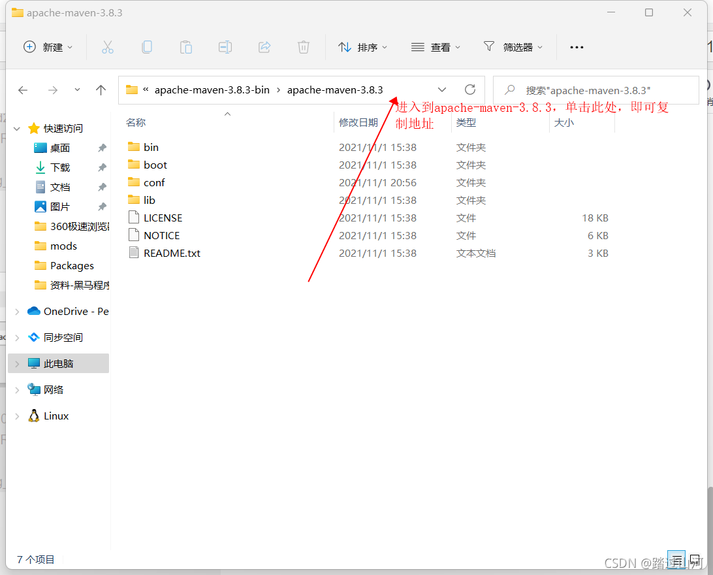This screenshot has height=575, width=713.
Task: Sort by 修改日期 column header
Action: click(358, 122)
